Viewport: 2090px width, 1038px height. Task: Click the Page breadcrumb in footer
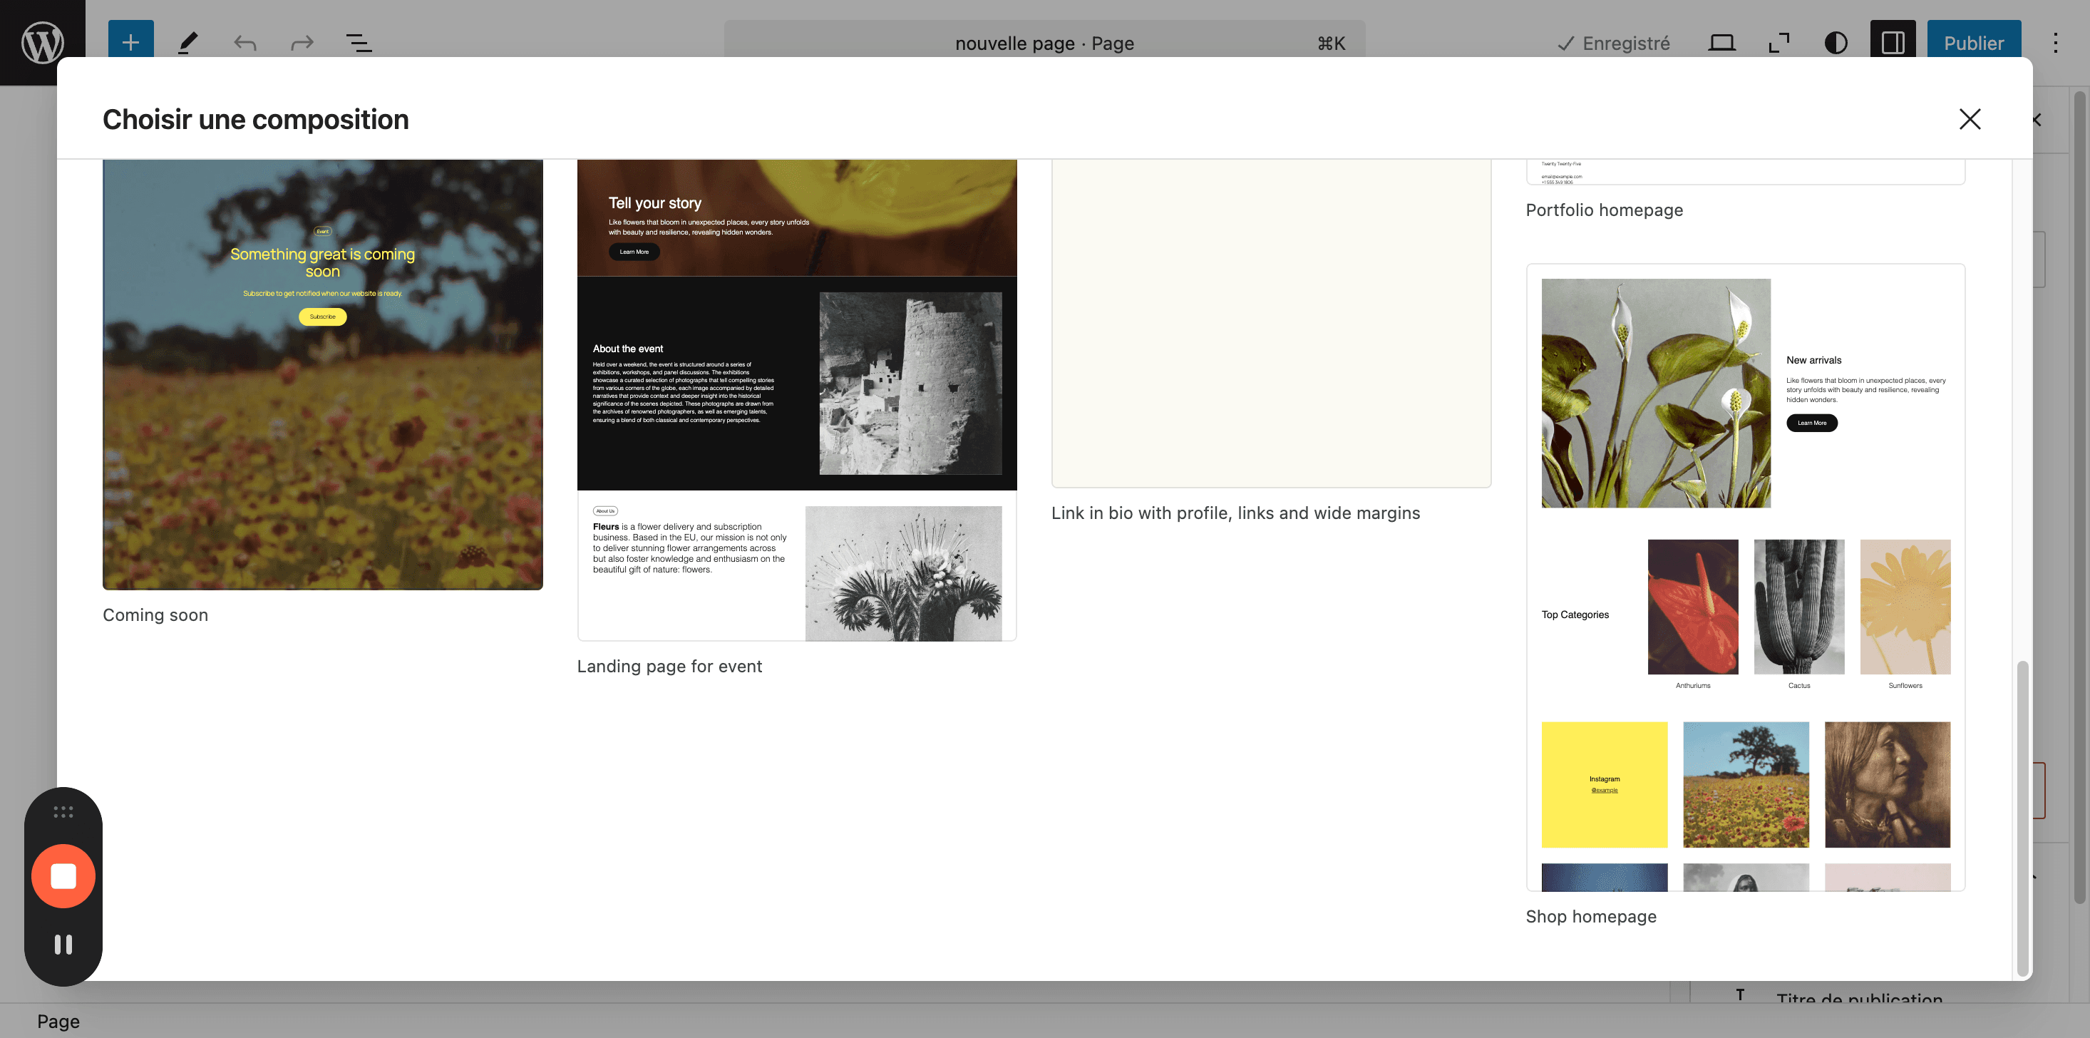(x=58, y=1021)
